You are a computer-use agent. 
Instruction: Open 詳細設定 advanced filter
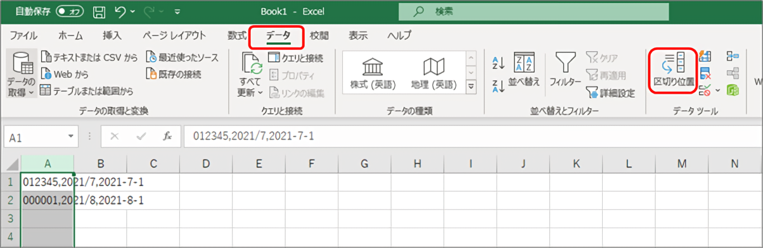611,93
